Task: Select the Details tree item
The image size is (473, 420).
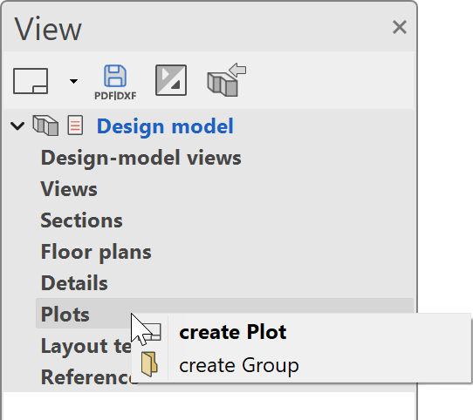Action: [74, 283]
